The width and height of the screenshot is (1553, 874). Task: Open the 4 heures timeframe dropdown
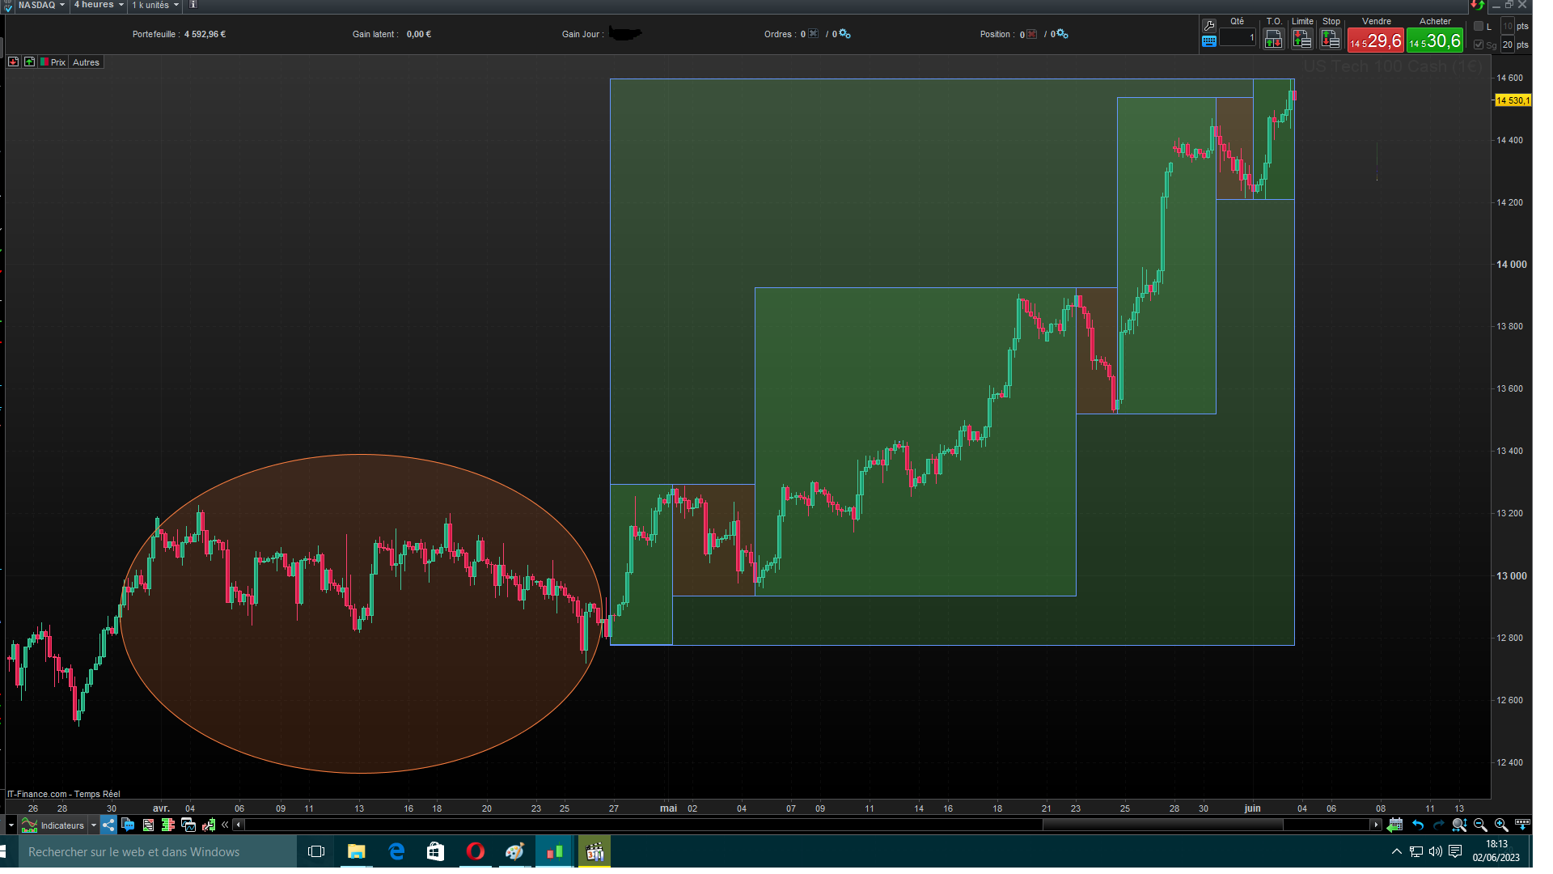click(99, 5)
